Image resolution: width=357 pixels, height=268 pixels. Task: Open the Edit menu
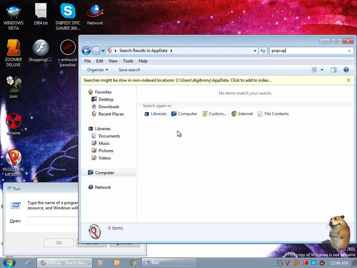click(x=99, y=61)
